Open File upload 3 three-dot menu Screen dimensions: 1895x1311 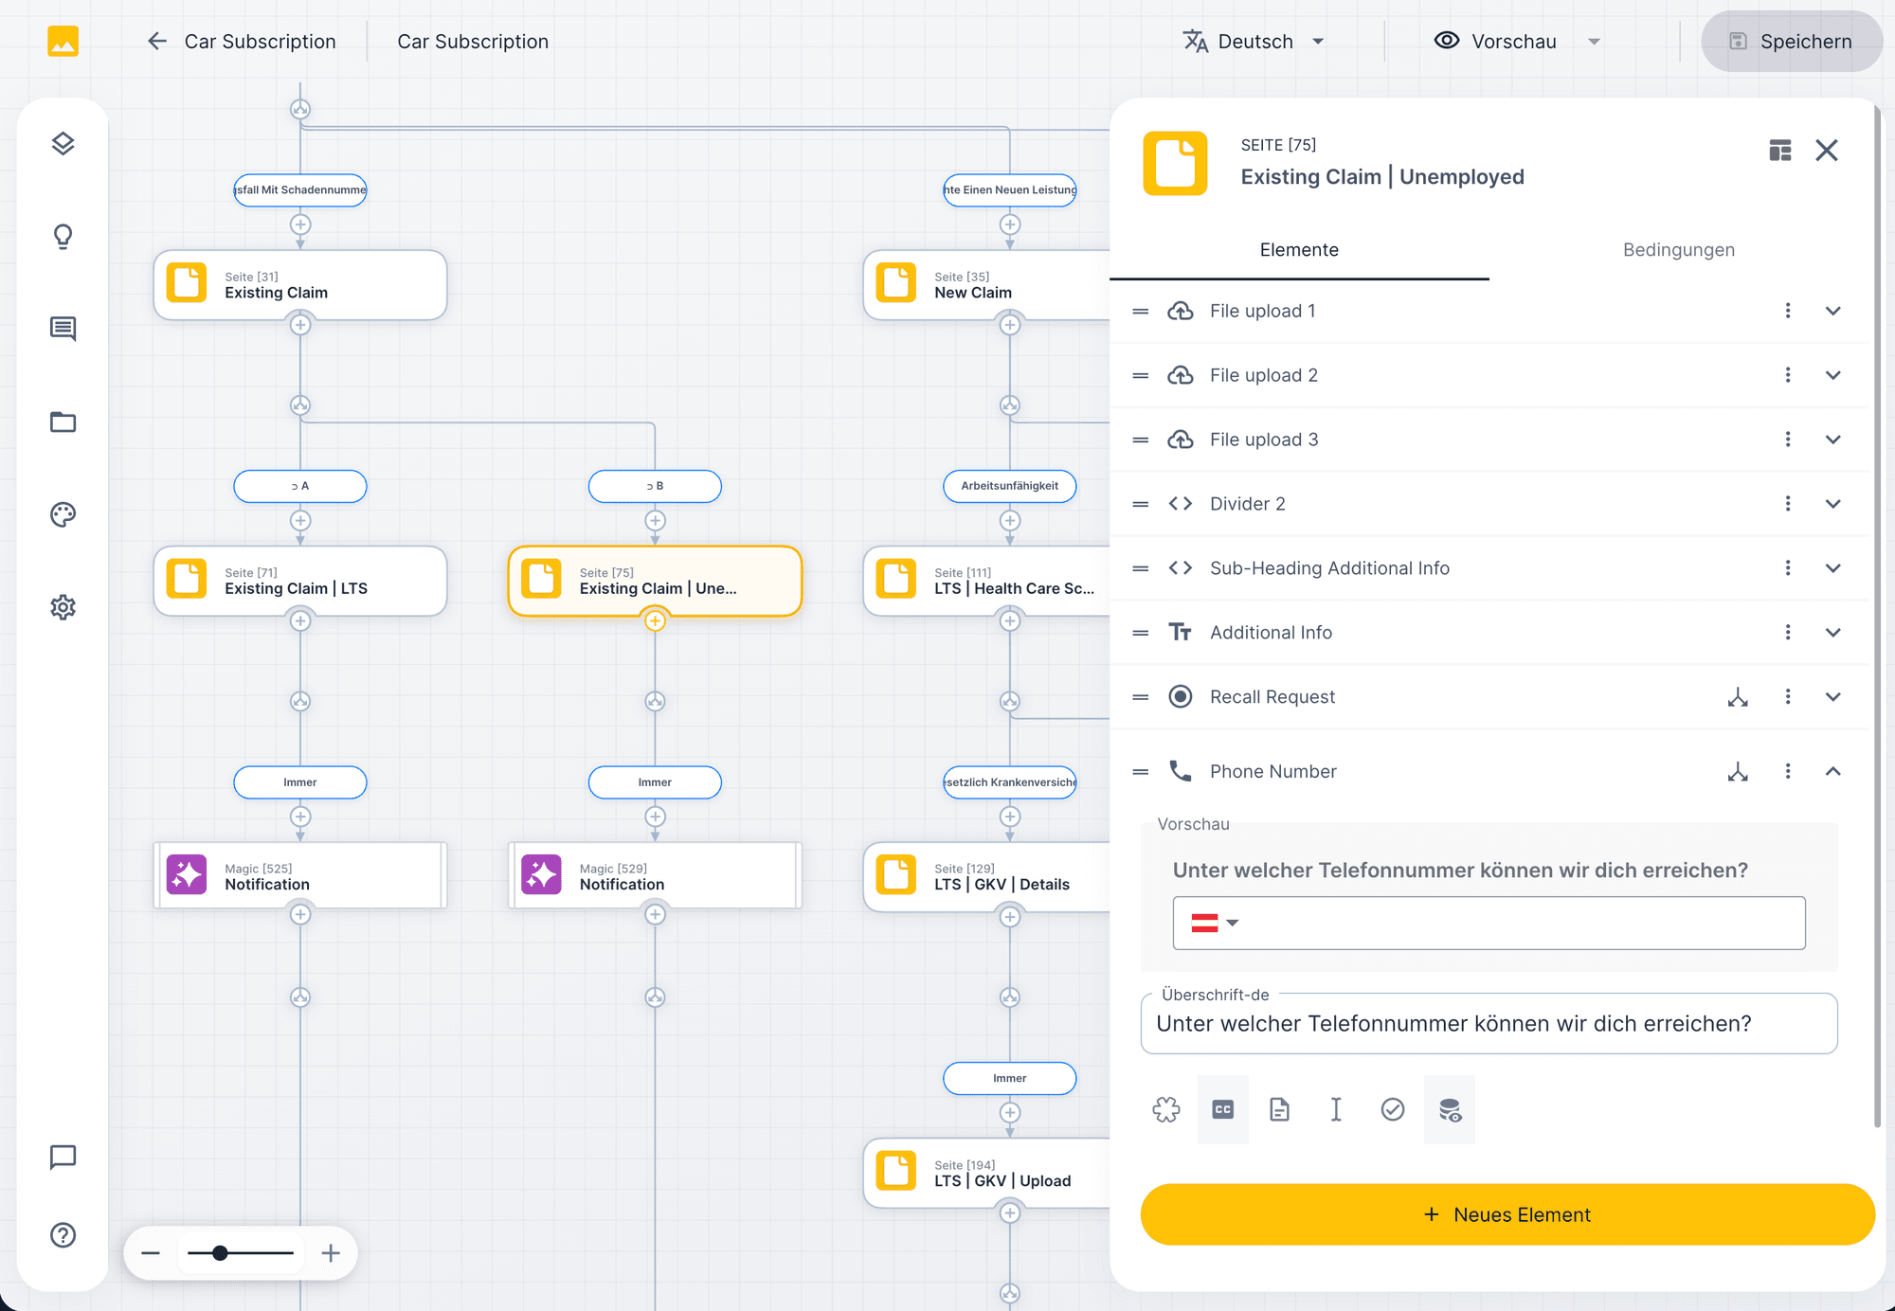[x=1788, y=440]
